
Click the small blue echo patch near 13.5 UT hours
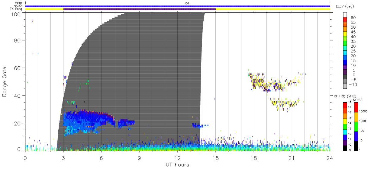[x=200, y=125]
